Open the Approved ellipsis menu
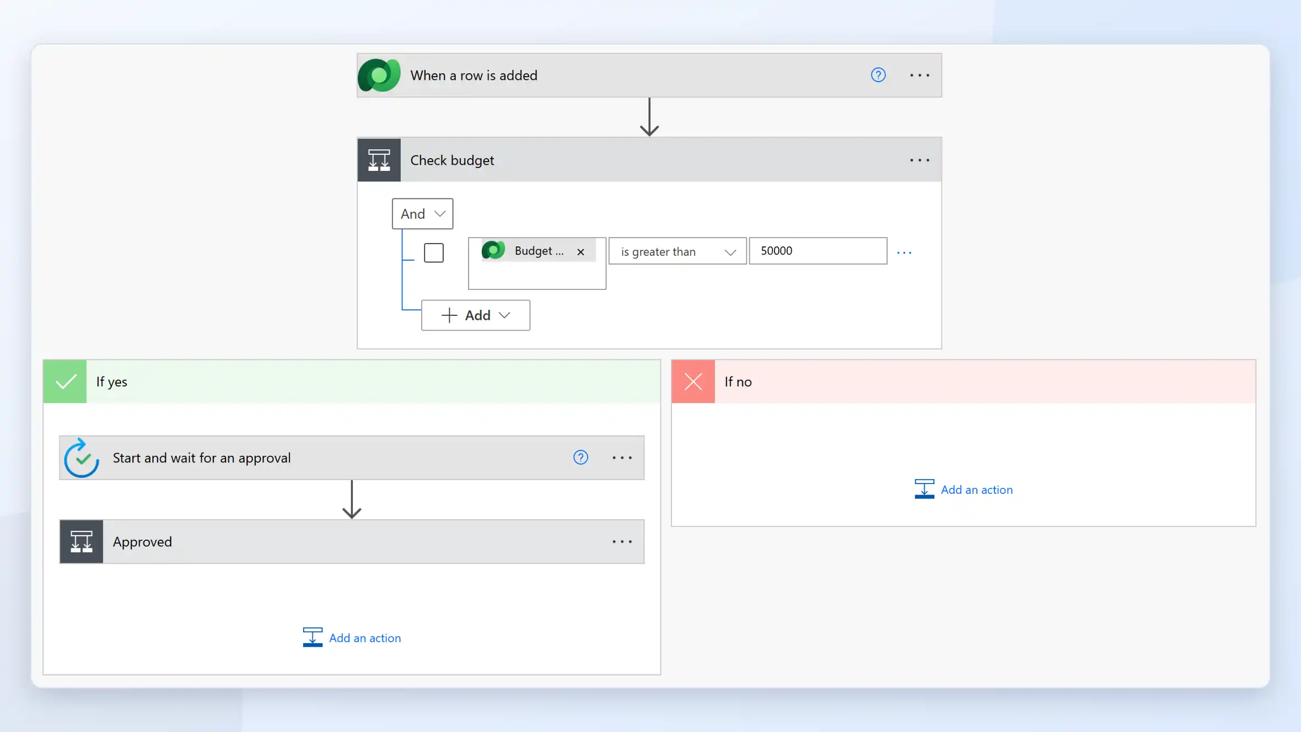The image size is (1301, 732). pos(622,542)
